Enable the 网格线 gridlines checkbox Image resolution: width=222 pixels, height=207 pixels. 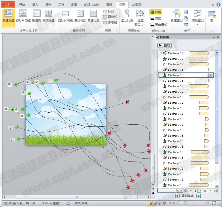coord(105,17)
